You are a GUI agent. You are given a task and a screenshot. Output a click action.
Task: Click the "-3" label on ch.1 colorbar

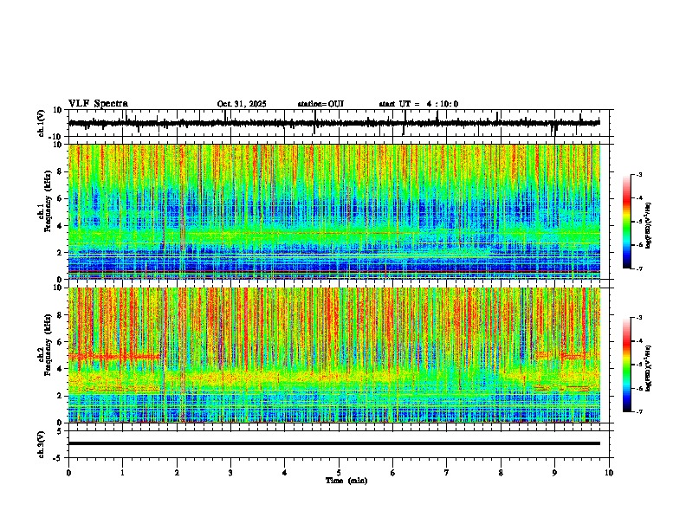pos(638,174)
